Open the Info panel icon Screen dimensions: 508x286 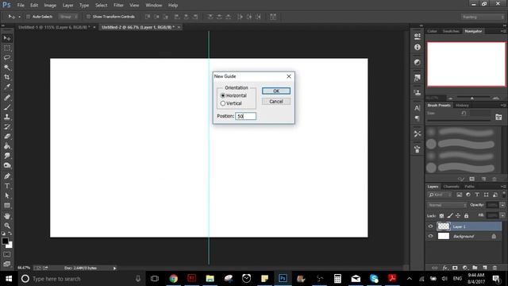pos(418,48)
